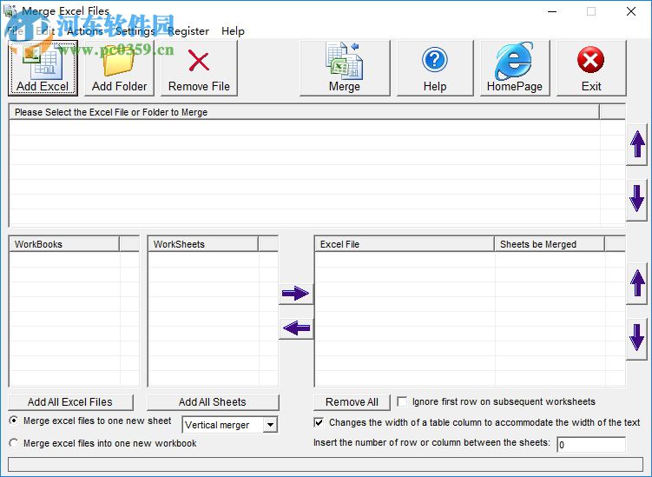Screen dimensions: 652x477
Task: Remove selected sheet using left arrow
Action: [296, 328]
